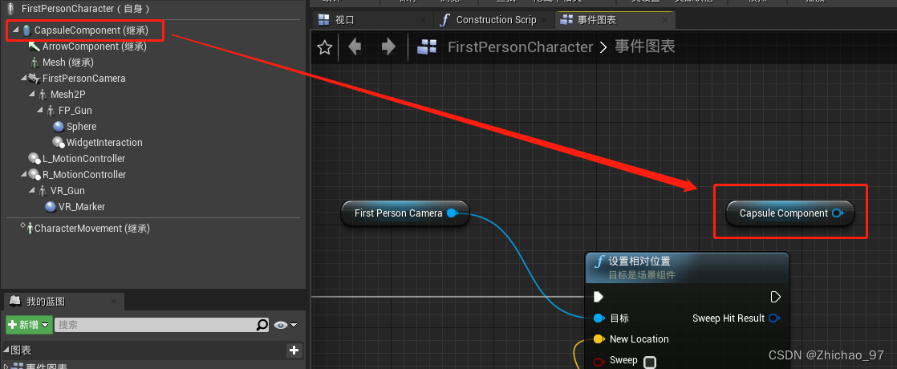
Task: Select FirstPersonCamera component
Action: click(x=84, y=79)
